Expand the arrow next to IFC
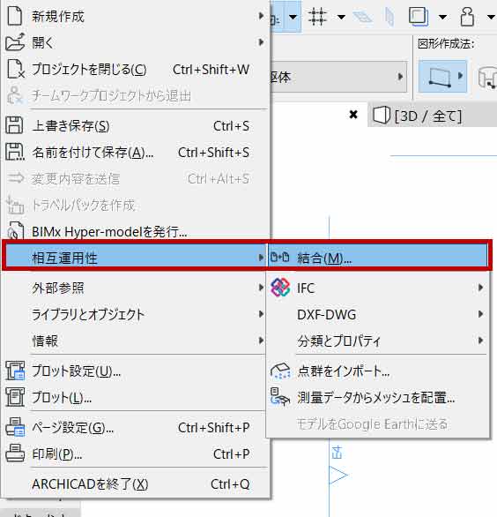The image size is (497, 517). [x=481, y=288]
